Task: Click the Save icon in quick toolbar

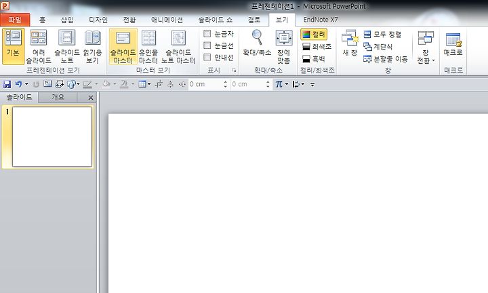Action: click(x=7, y=84)
